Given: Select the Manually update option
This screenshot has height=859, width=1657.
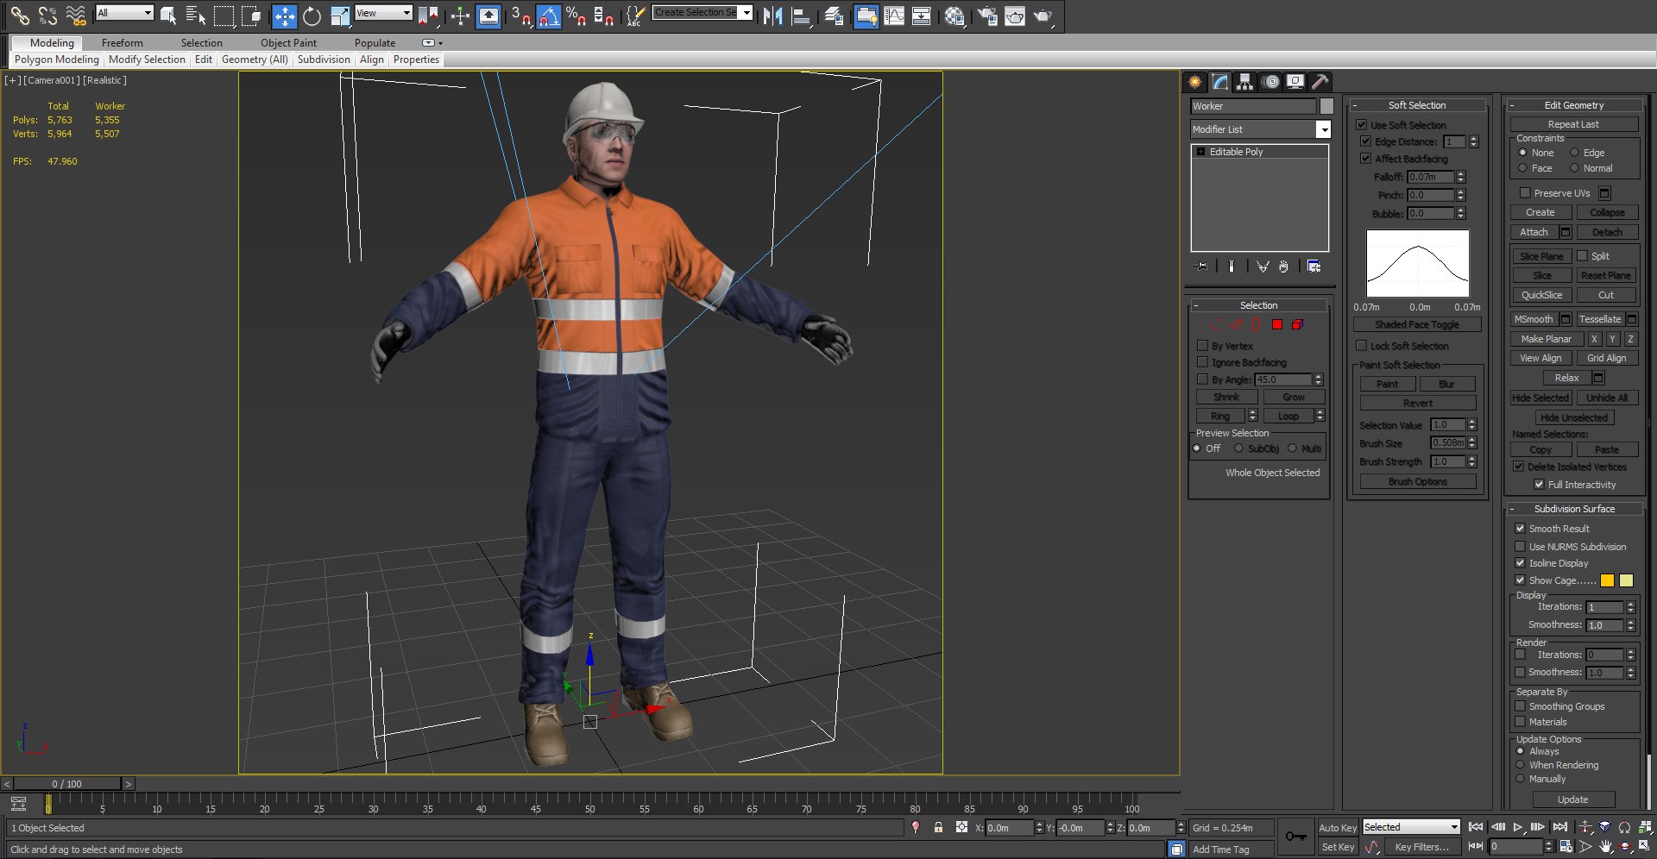Looking at the screenshot, I should [x=1520, y=779].
